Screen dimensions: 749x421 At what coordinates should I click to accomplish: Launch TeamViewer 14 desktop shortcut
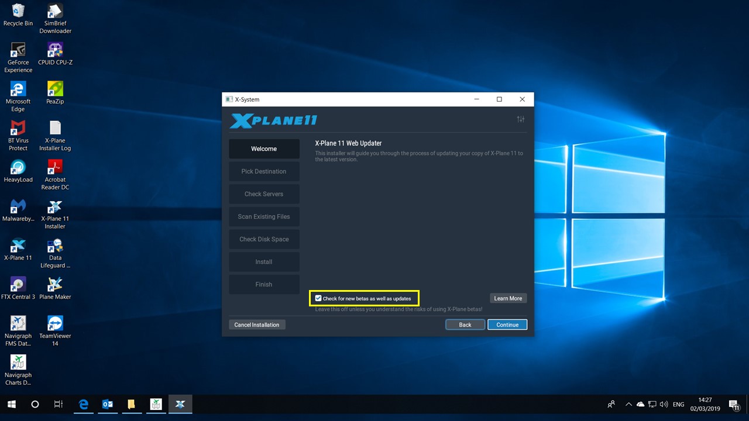pos(55,332)
